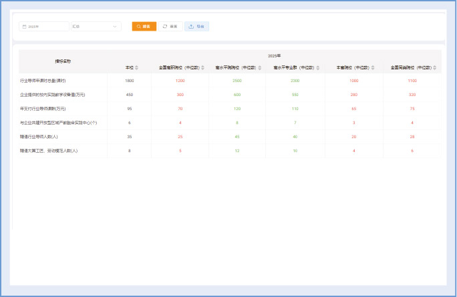The height and width of the screenshot is (297, 457).
Task: Select the 企业提供的校内实践教学设备值 row
Action: (52, 95)
